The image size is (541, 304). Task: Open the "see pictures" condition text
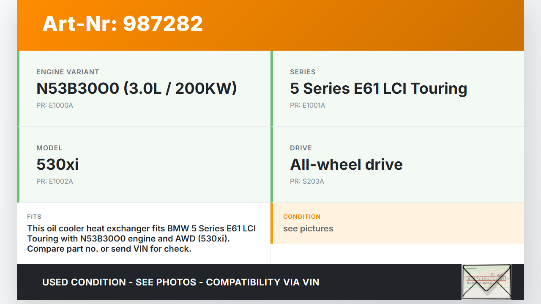308,228
